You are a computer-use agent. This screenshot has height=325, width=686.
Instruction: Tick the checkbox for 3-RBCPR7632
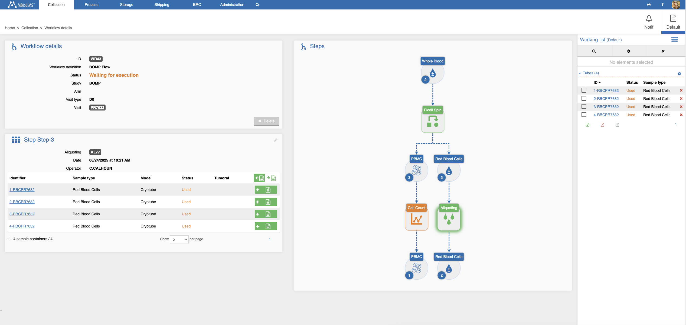coord(584,107)
